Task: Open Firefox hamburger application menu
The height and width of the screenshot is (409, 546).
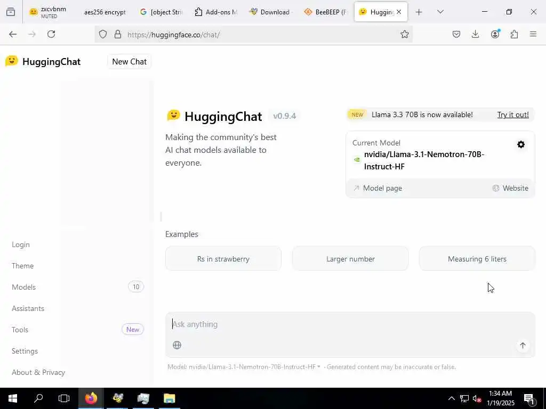Action: (533, 34)
